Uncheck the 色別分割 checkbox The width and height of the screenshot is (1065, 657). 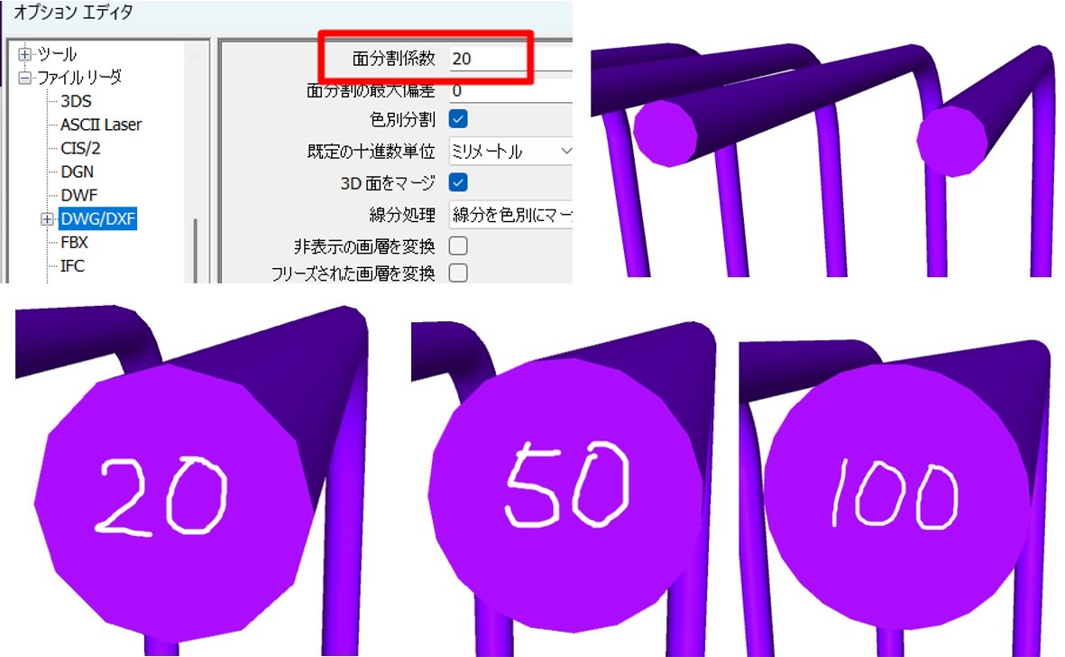coord(458,119)
